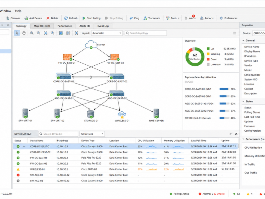Click the filter icon in Device List
This screenshot has width=265, height=199.
tap(231, 134)
